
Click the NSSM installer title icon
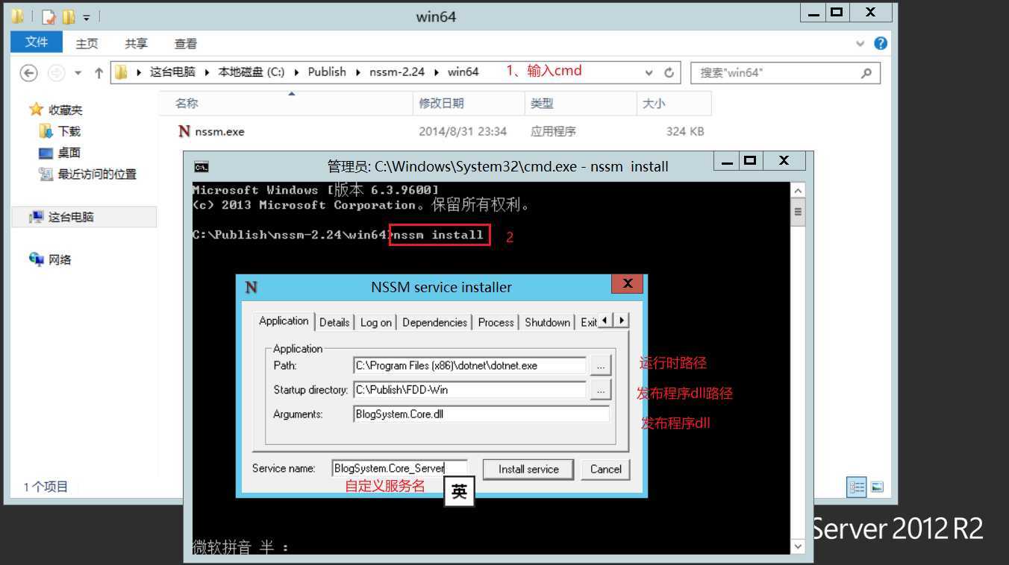click(252, 287)
